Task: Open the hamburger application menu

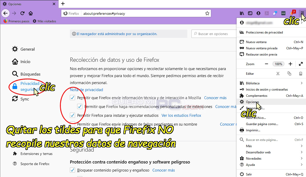Action: point(302,13)
